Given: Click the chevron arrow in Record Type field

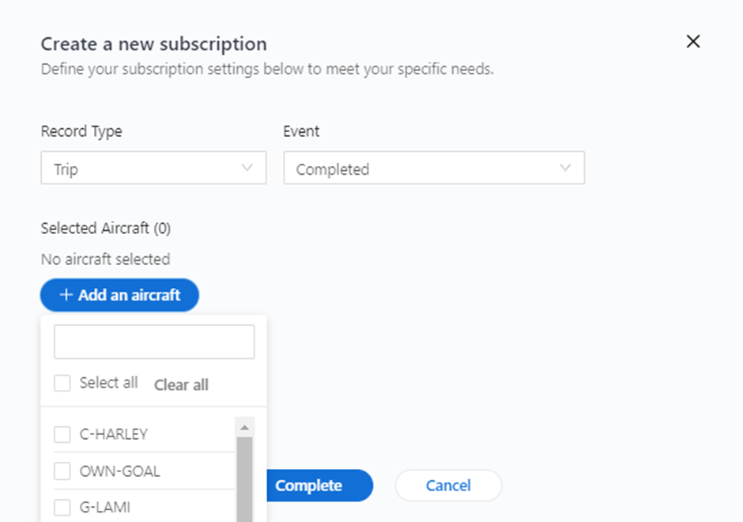Looking at the screenshot, I should point(247,168).
